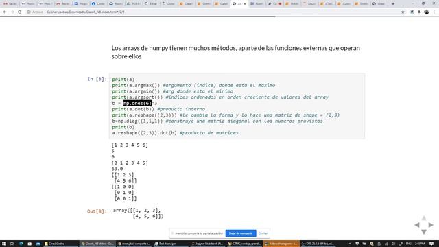The width and height of the screenshot is (439, 247).
Task: Navigate up with the slide up arrow
Action: point(424,218)
